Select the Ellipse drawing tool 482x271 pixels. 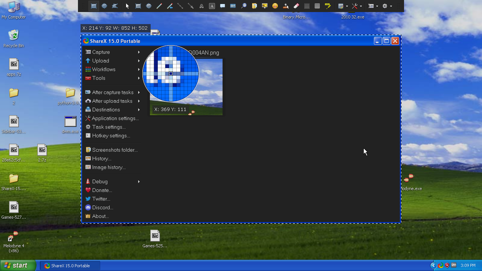(149, 6)
